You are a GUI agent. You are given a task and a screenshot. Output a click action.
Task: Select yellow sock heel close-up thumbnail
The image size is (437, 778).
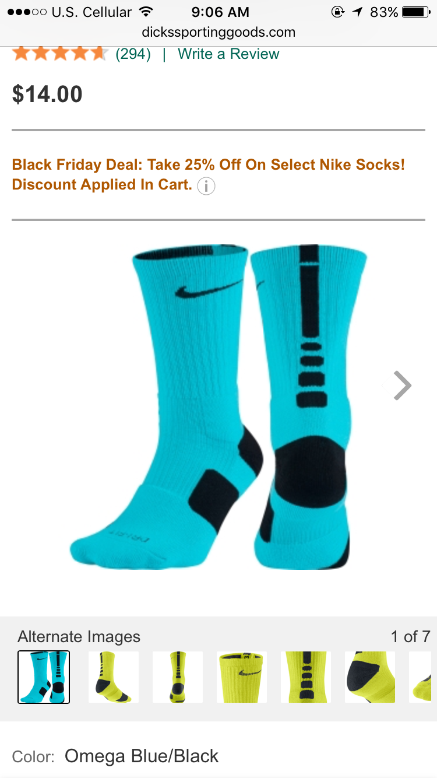point(370,677)
